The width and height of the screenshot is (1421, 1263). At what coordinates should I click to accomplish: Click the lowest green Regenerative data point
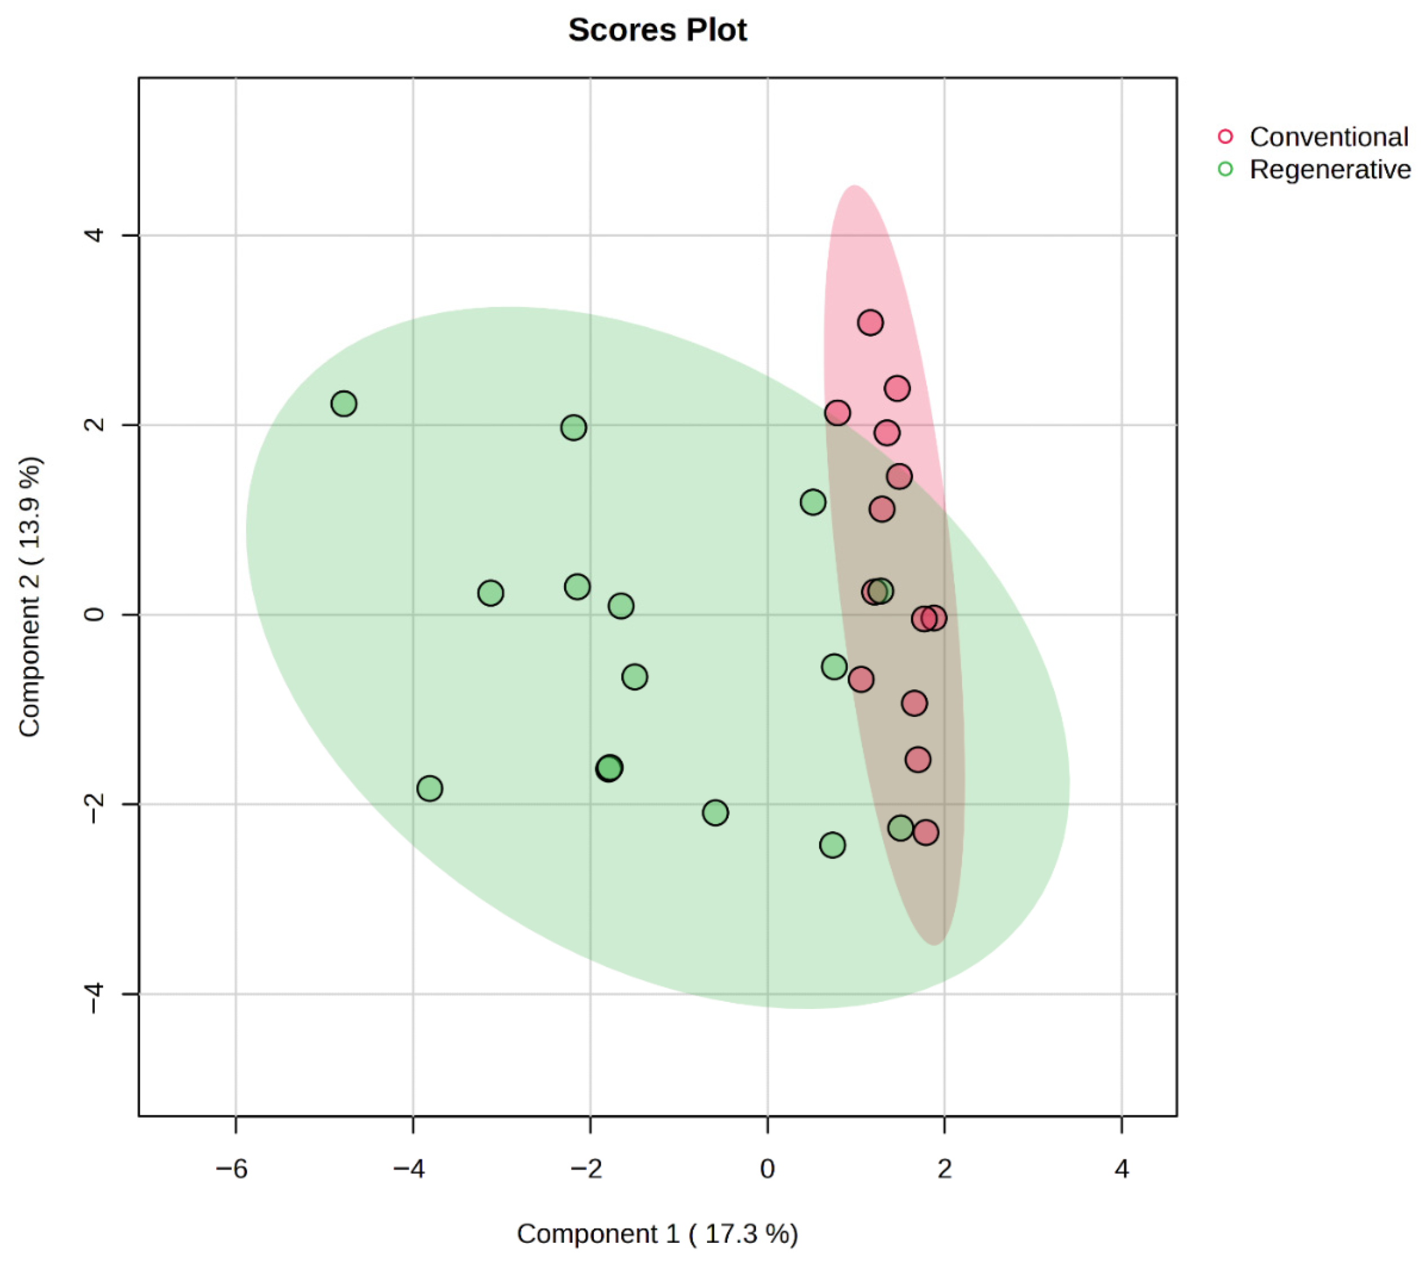point(833,846)
